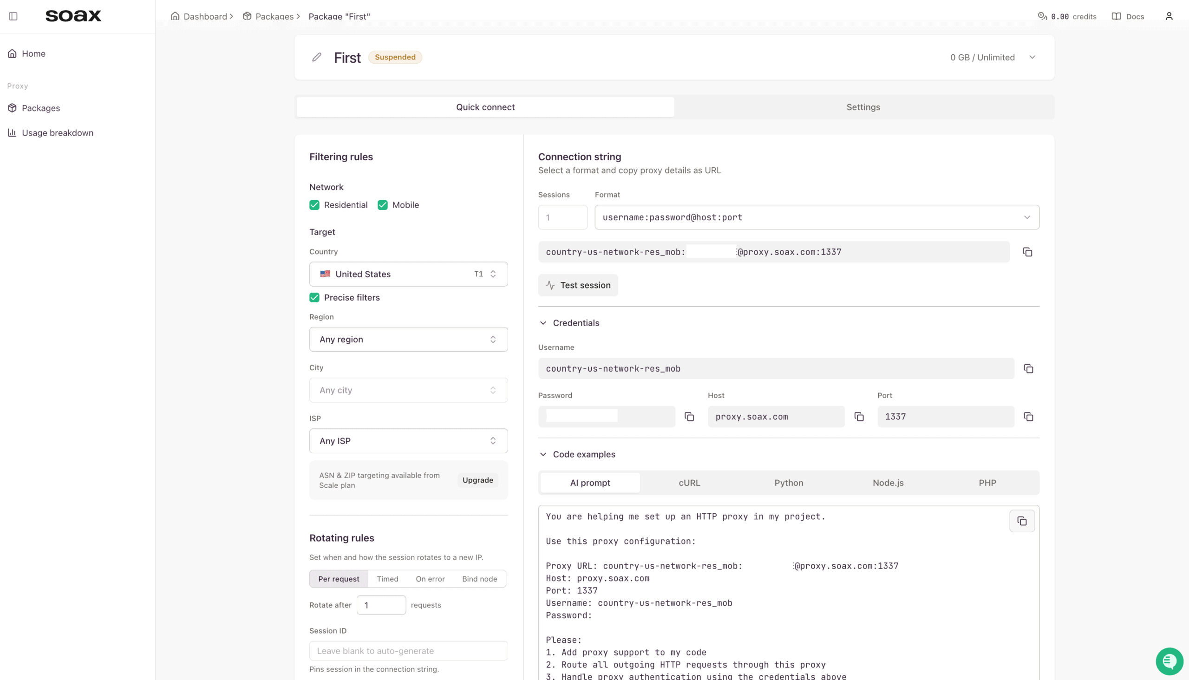Click the credits balance icon
The height and width of the screenshot is (680, 1189).
pyautogui.click(x=1042, y=16)
